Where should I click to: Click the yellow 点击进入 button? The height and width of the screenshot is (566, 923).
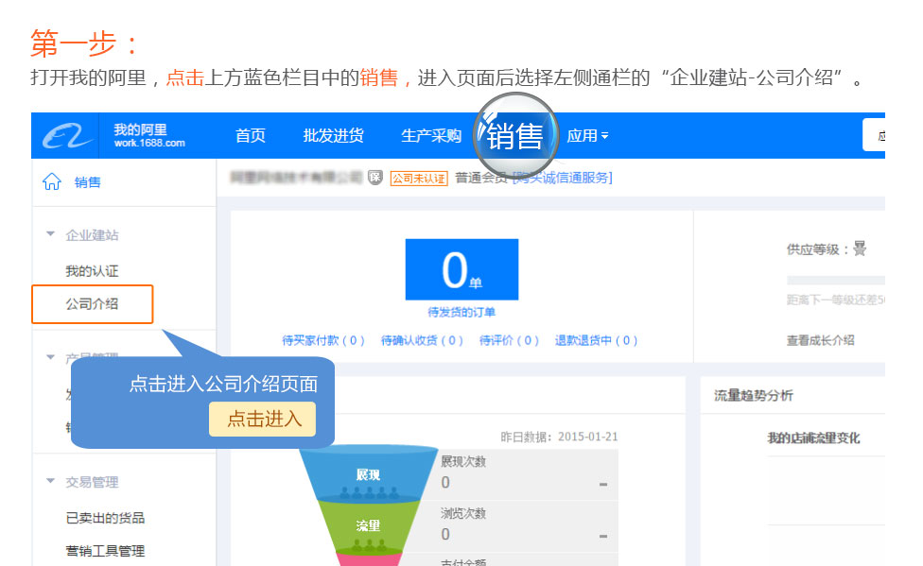click(263, 419)
